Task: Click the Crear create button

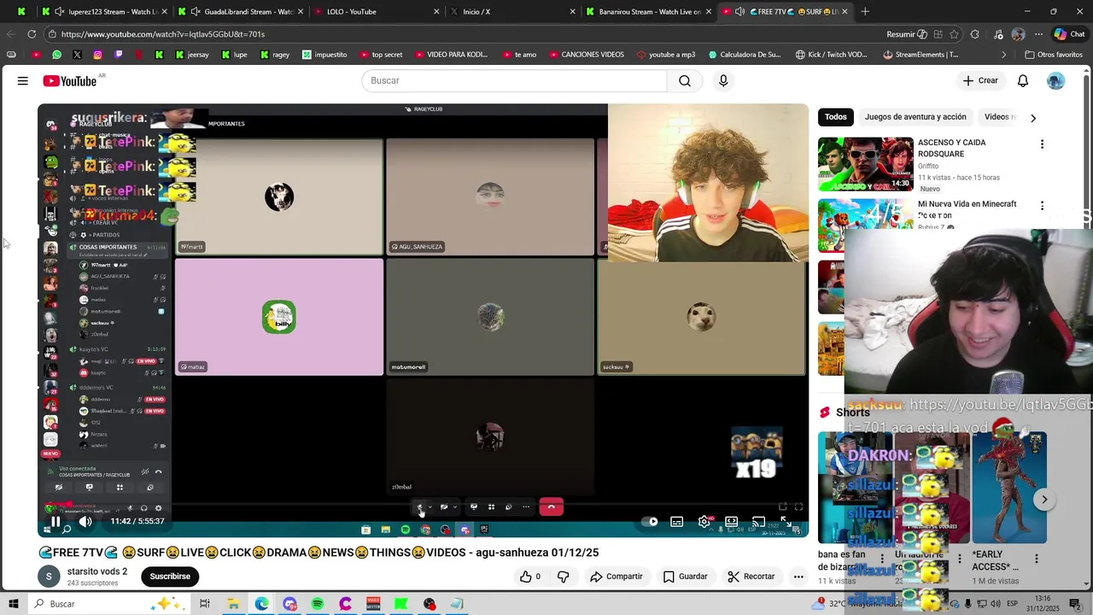Action: tap(980, 80)
